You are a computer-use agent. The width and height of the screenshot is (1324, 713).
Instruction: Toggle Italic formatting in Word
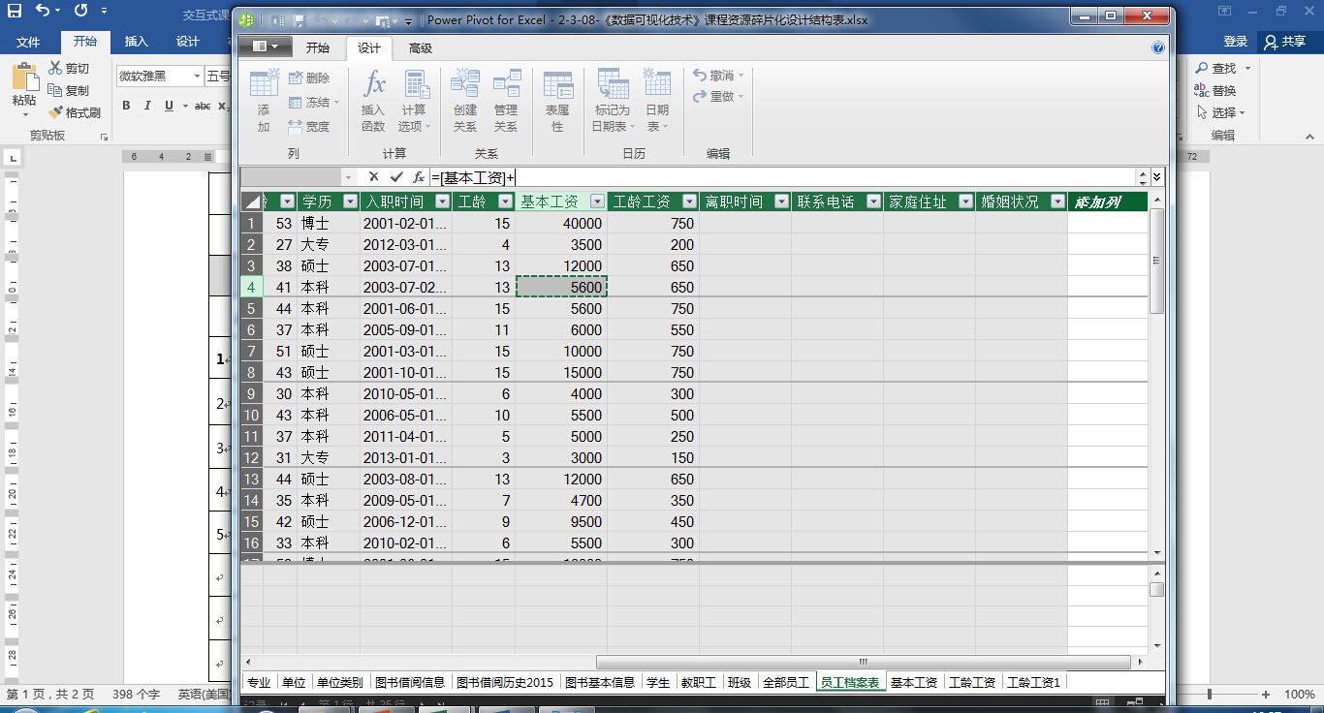[x=147, y=106]
